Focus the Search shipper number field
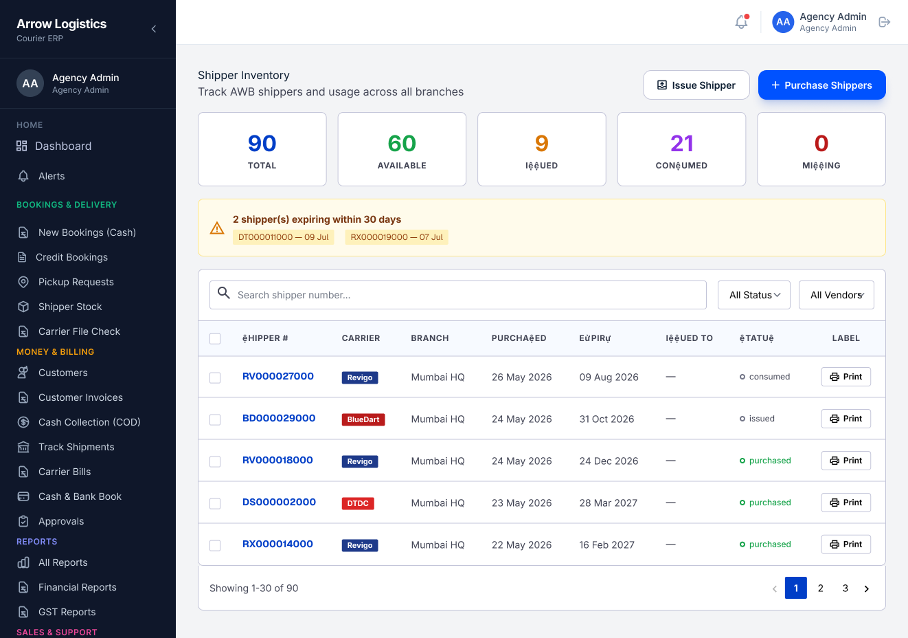Viewport: 908px width, 638px height. 458,295
